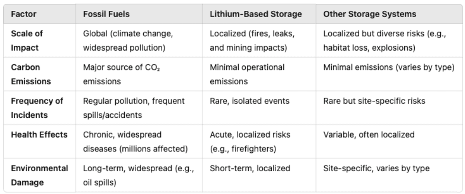Select the 'Major source of CO₂ emissions' cell
The height and width of the screenshot is (194, 465).
(121, 74)
